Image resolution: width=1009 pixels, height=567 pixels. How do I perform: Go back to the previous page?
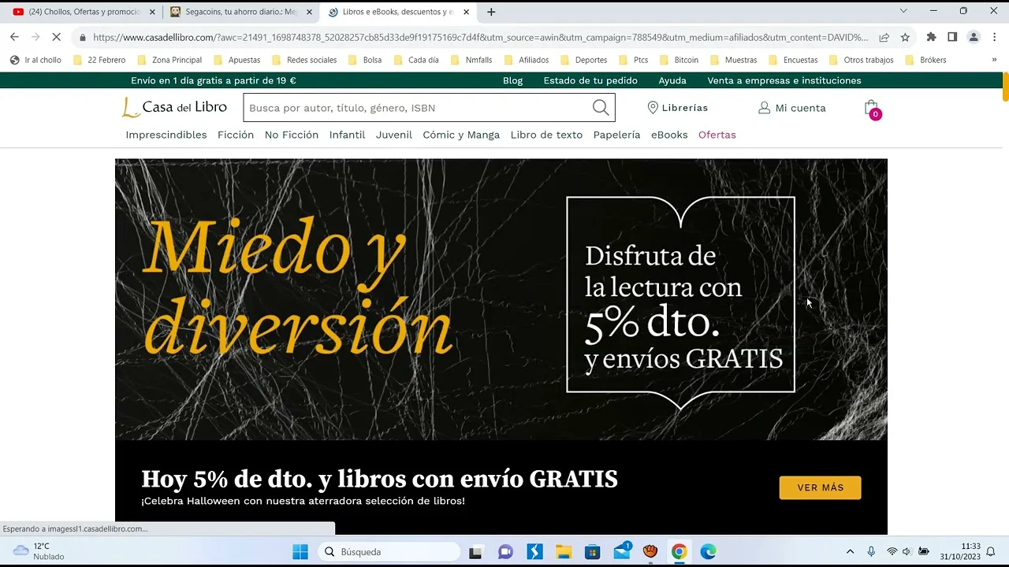14,37
